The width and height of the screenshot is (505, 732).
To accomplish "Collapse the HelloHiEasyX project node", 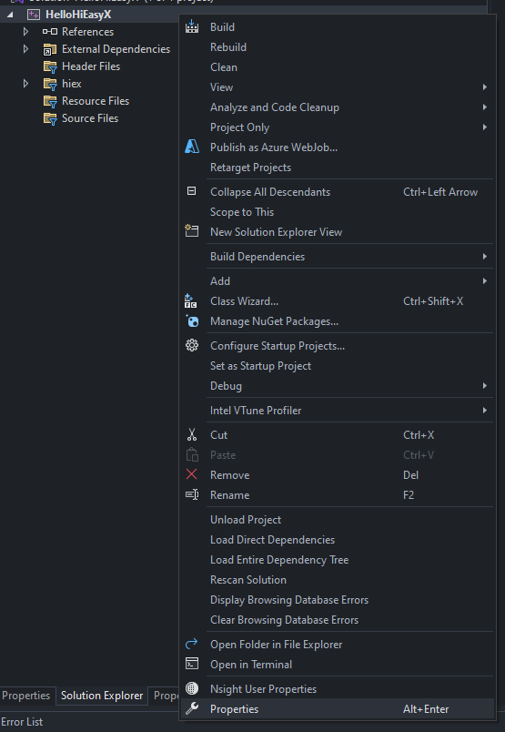I will [x=10, y=15].
